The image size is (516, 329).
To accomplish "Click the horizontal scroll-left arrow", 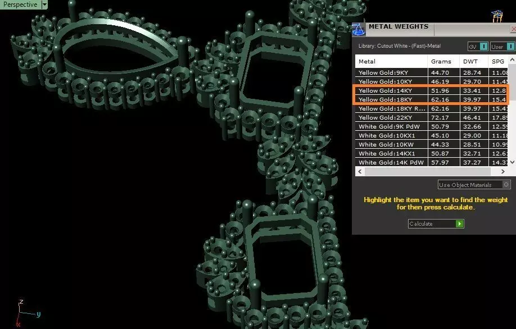I will [360, 171].
